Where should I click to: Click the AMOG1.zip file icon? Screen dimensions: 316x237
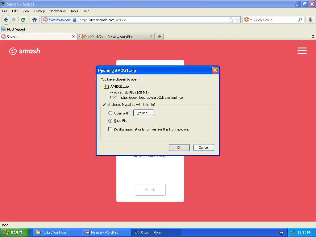tap(106, 86)
